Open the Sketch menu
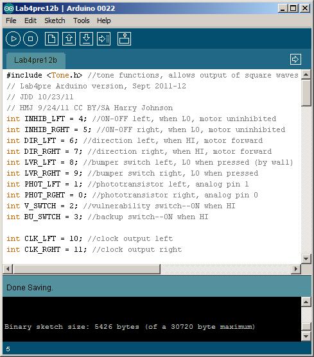 (x=55, y=21)
